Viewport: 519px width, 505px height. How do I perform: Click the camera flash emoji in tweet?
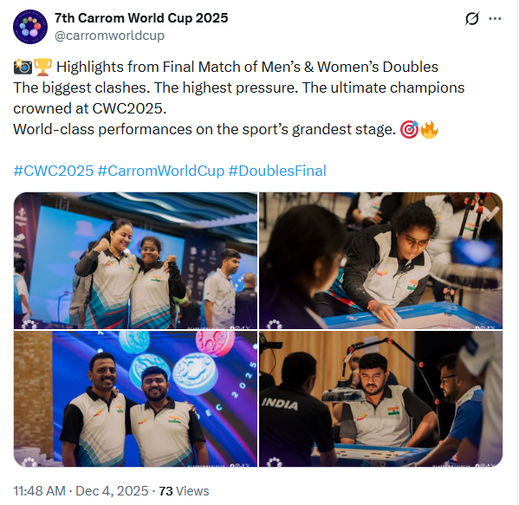23,67
